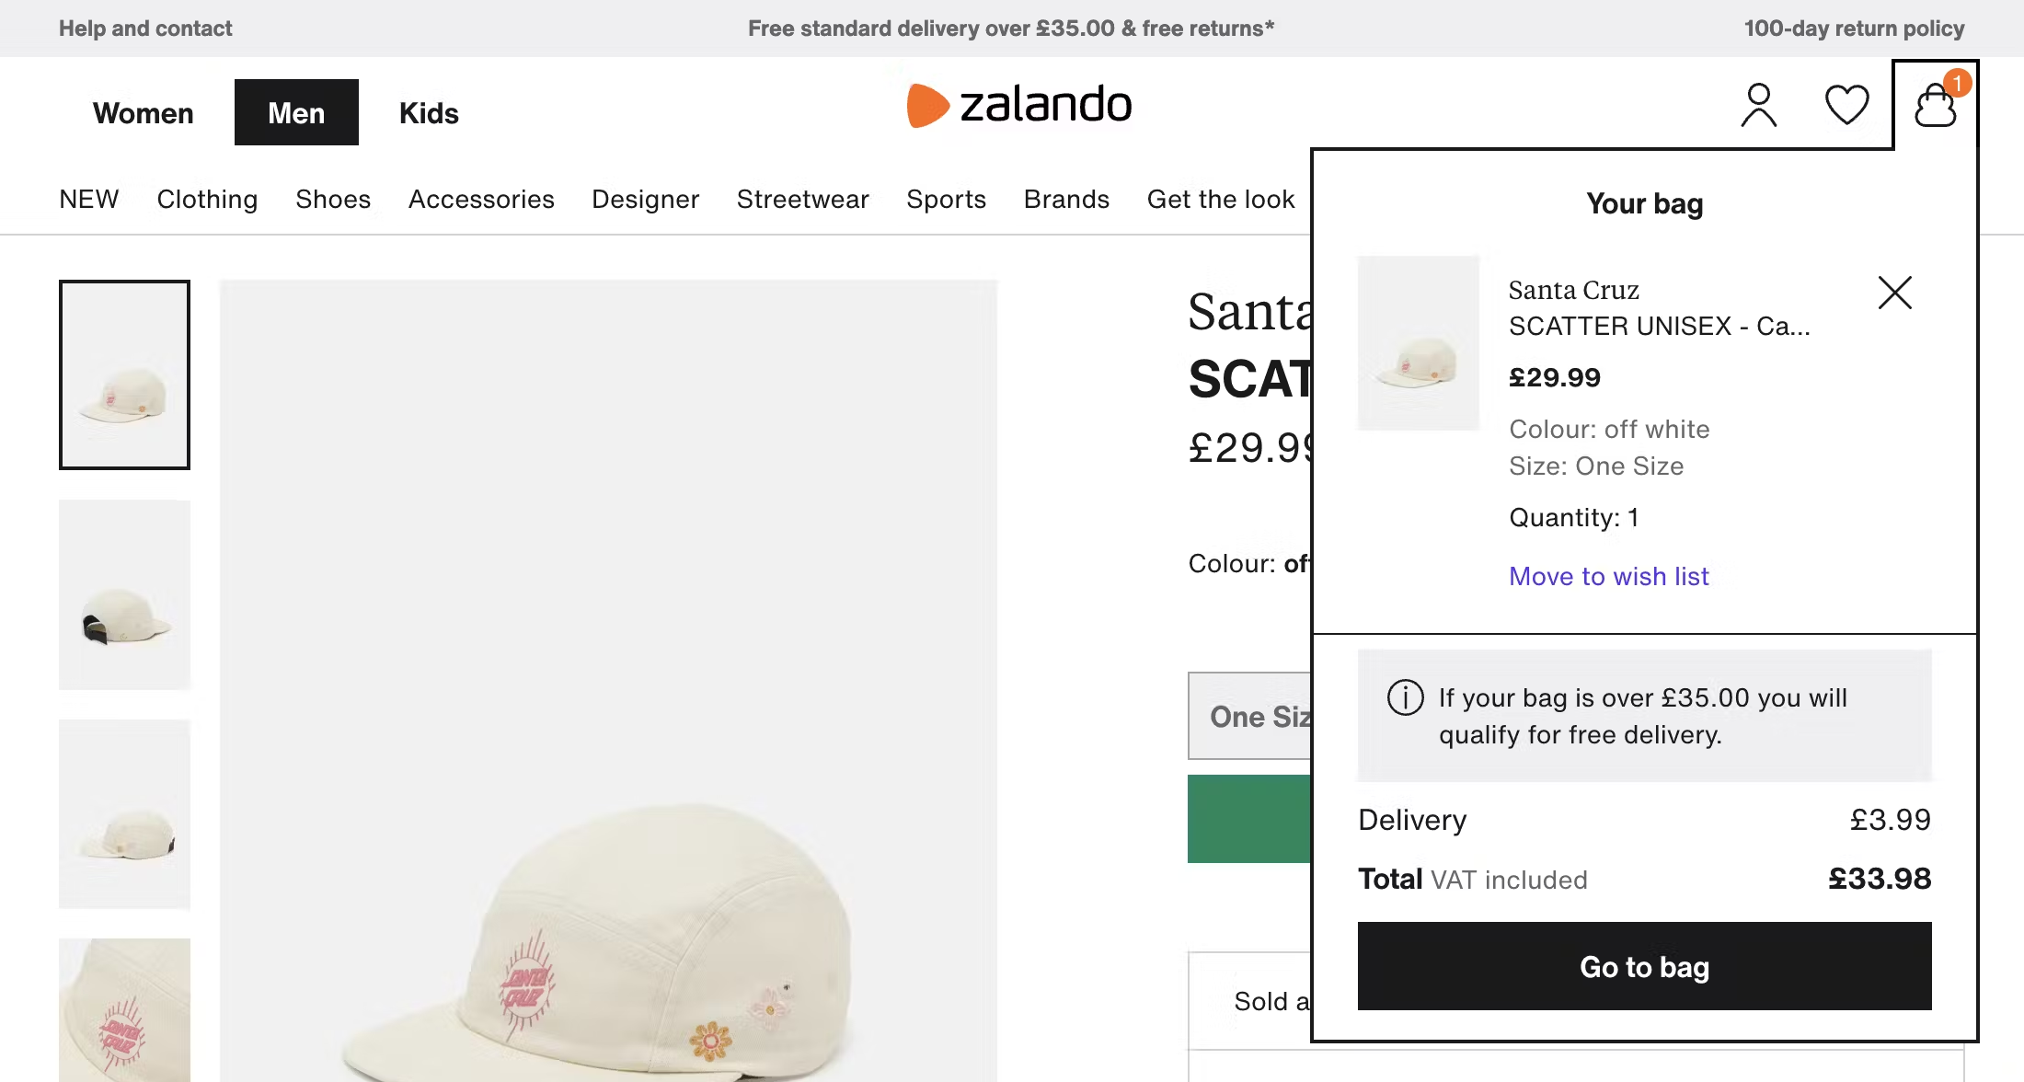Select the first cap thumbnail
The width and height of the screenshot is (2024, 1082).
point(124,374)
